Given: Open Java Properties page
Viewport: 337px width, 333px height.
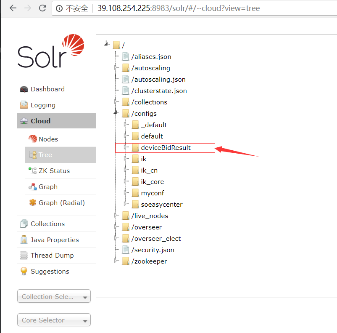Looking at the screenshot, I should tap(55, 240).
